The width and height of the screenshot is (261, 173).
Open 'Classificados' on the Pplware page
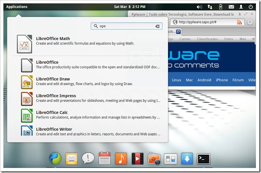[207, 39]
